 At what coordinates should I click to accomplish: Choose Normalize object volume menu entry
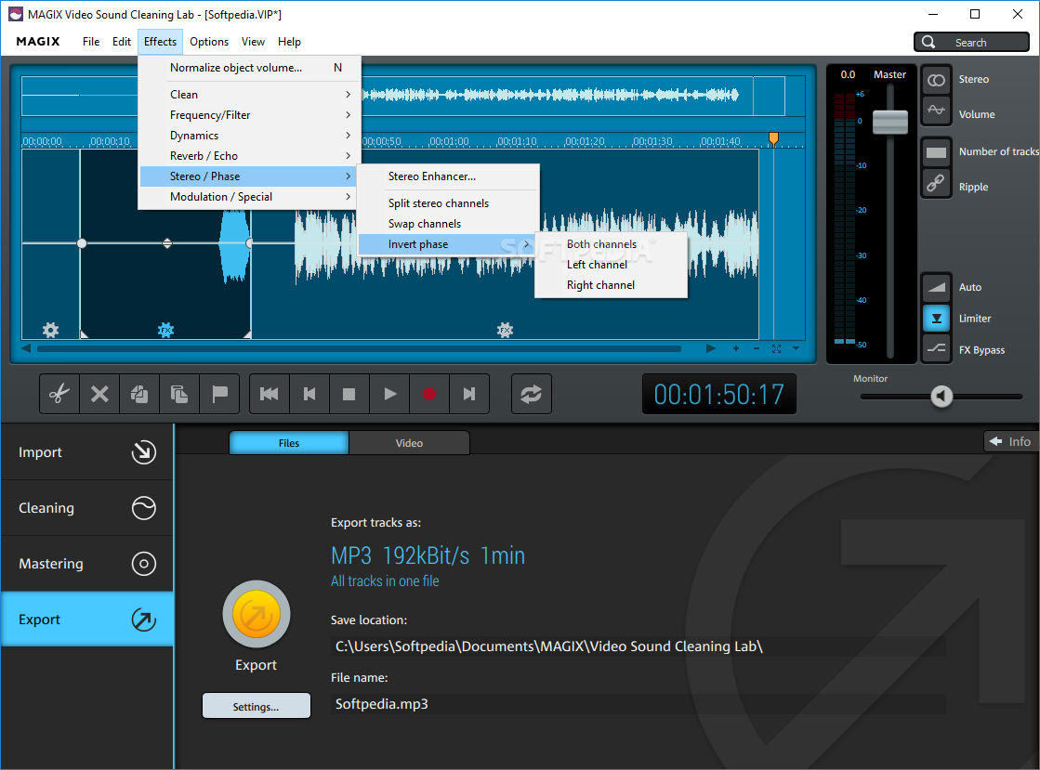(x=249, y=68)
